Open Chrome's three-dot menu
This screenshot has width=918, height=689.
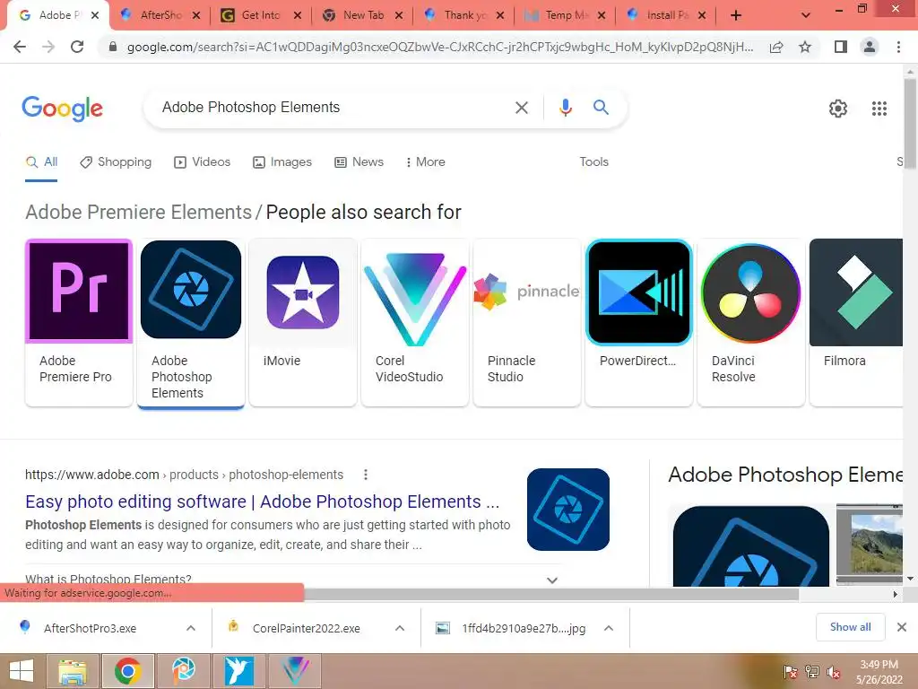click(x=898, y=47)
